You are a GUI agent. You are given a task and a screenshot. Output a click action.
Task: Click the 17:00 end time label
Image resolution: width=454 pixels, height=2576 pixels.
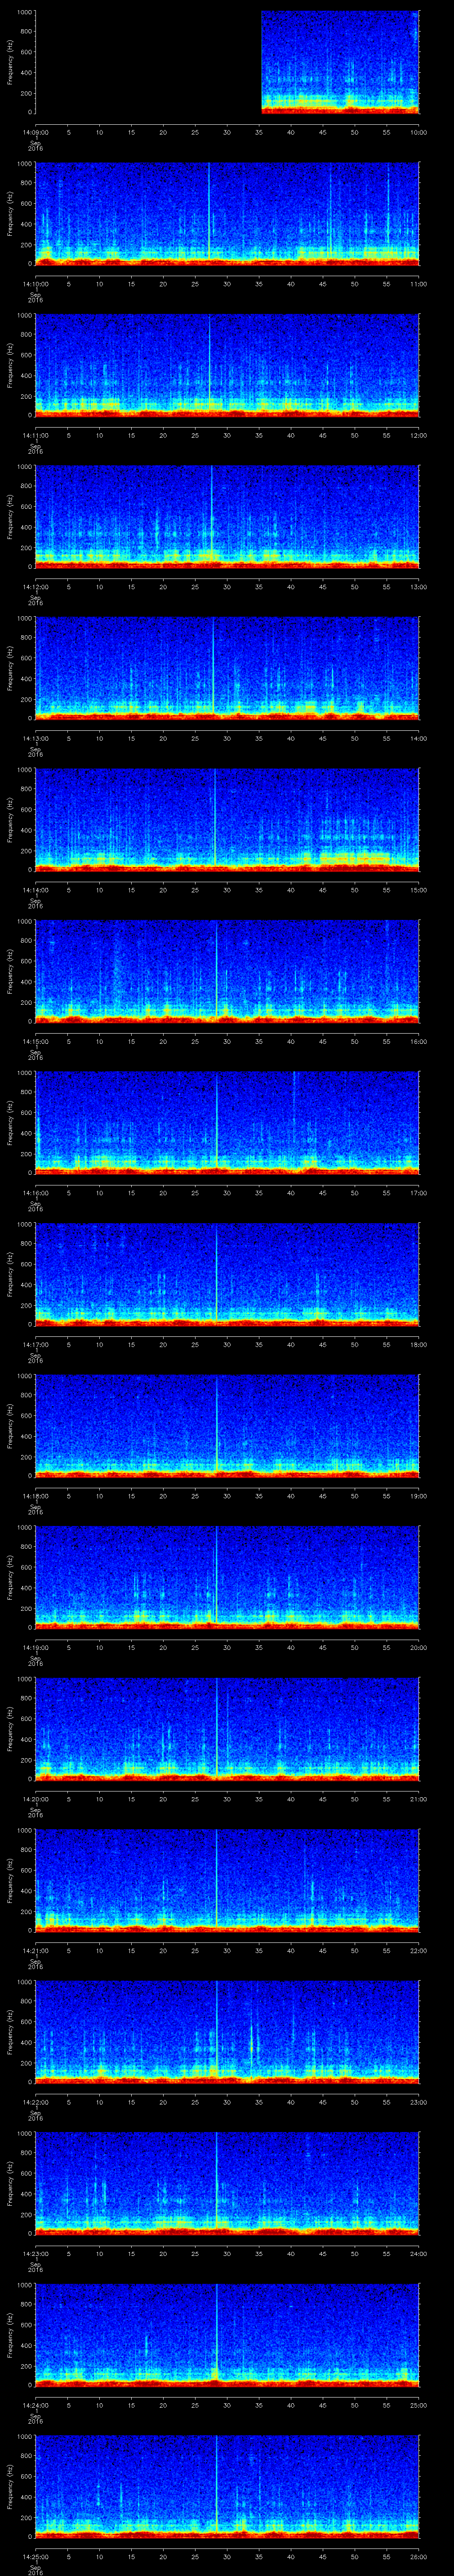pos(418,1193)
